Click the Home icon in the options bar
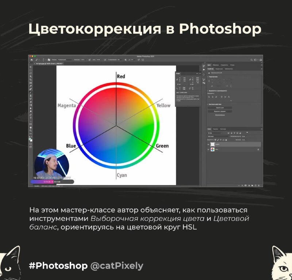292x280 pixels. pos(31,60)
